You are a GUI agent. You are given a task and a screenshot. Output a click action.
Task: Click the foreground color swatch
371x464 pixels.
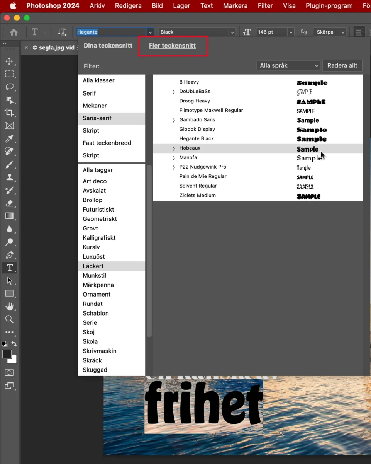point(7,354)
